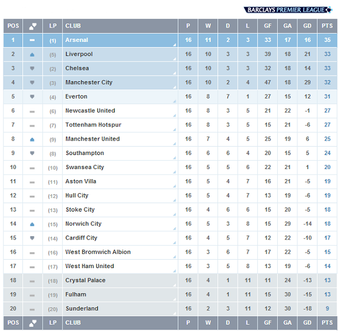This screenshot has height=333, width=341.
Task: Click Cardiff City's down-arrow movement icon
Action: tap(32, 238)
